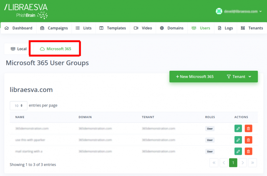Navigate to Templates

pos(113,28)
